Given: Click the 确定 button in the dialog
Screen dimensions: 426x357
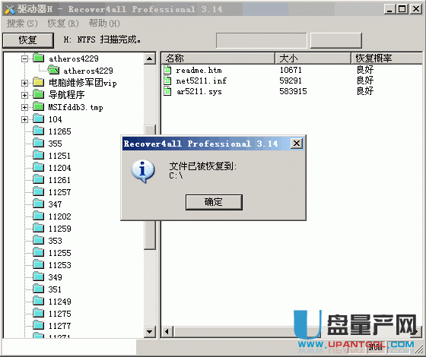Looking at the screenshot, I should [x=214, y=202].
